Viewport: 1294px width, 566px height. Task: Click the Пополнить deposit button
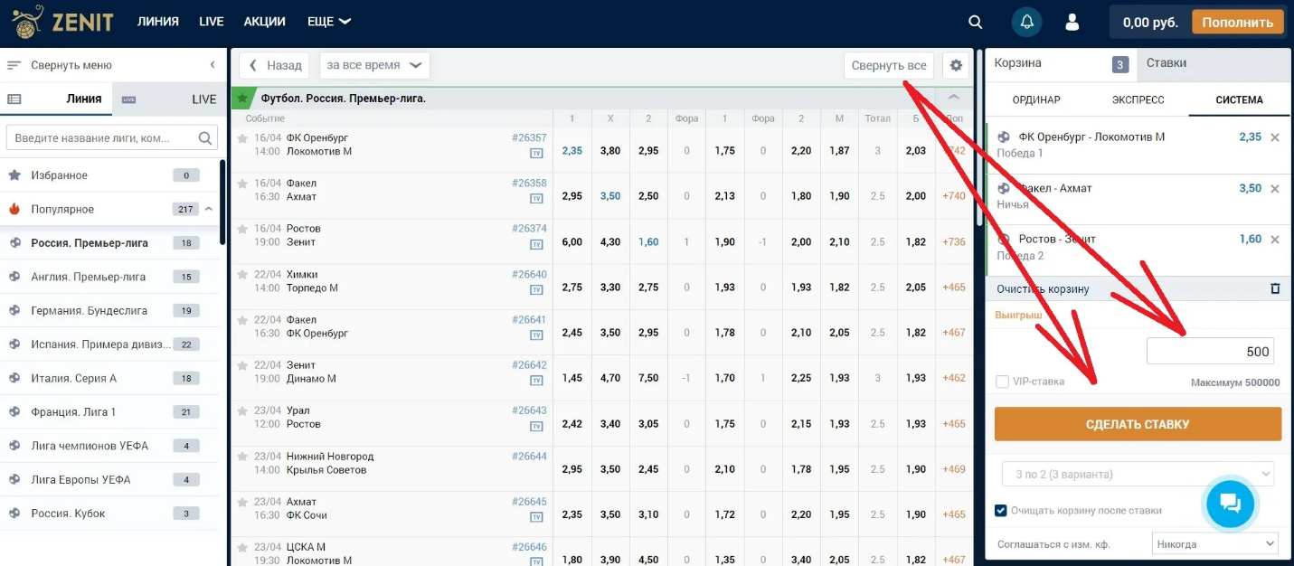coord(1237,23)
